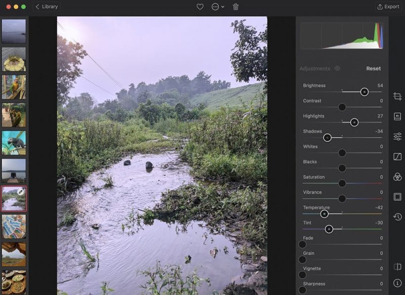
Task: Show photo details via the info icon
Action: [397, 283]
